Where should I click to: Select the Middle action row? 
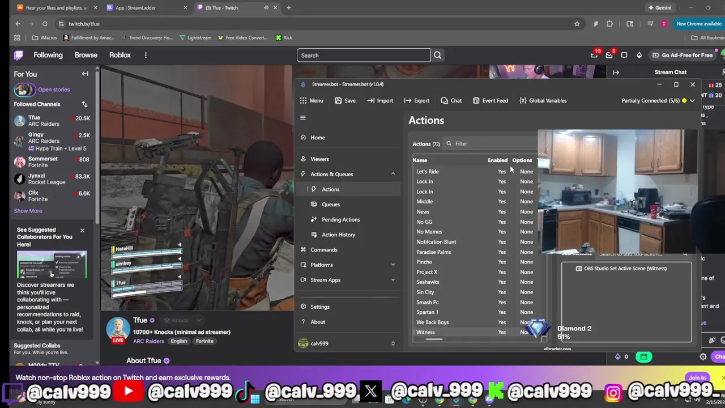(475, 202)
